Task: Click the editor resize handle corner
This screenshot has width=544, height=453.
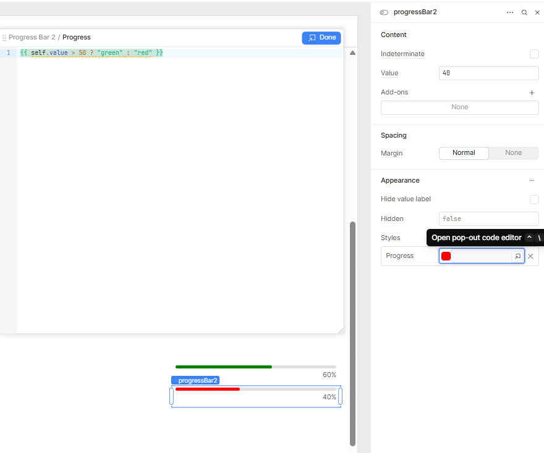Action: (340, 331)
